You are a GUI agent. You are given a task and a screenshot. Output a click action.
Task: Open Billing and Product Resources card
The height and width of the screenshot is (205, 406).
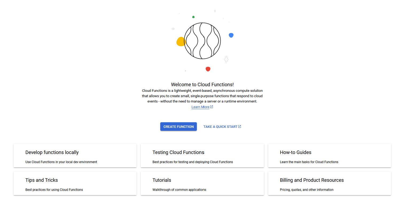click(330, 183)
